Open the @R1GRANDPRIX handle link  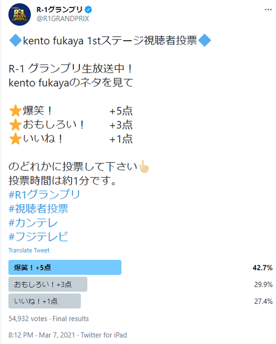tap(63, 18)
